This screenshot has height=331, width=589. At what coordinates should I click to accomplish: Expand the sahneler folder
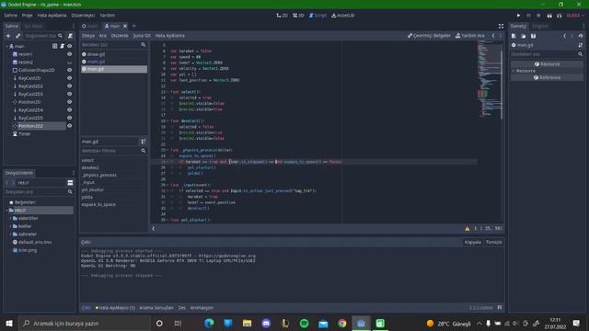pos(10,234)
